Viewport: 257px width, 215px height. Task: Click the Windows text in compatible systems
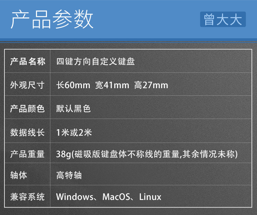(x=75, y=197)
